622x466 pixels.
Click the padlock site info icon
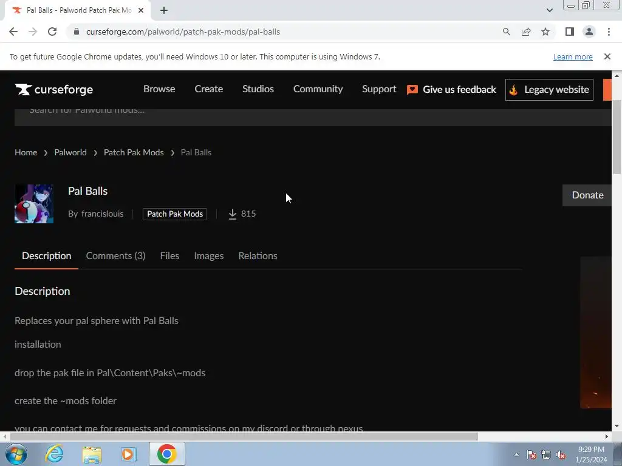[x=77, y=32]
